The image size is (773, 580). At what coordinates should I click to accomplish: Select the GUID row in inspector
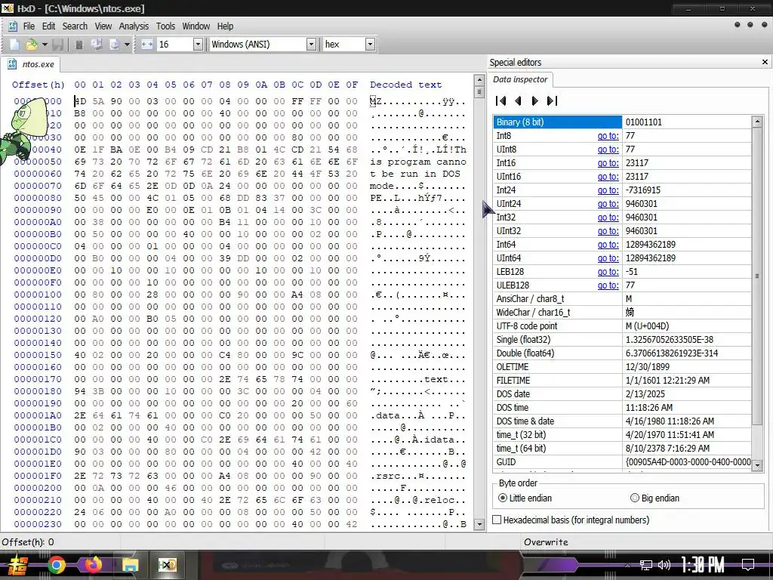coord(622,462)
